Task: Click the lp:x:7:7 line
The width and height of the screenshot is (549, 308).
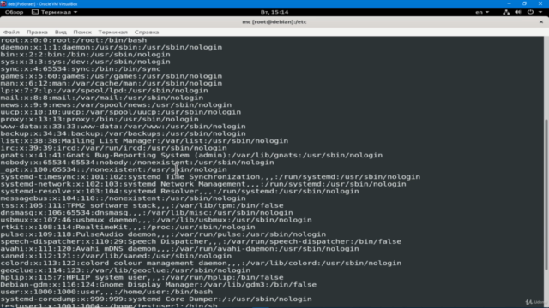Action: point(105,91)
